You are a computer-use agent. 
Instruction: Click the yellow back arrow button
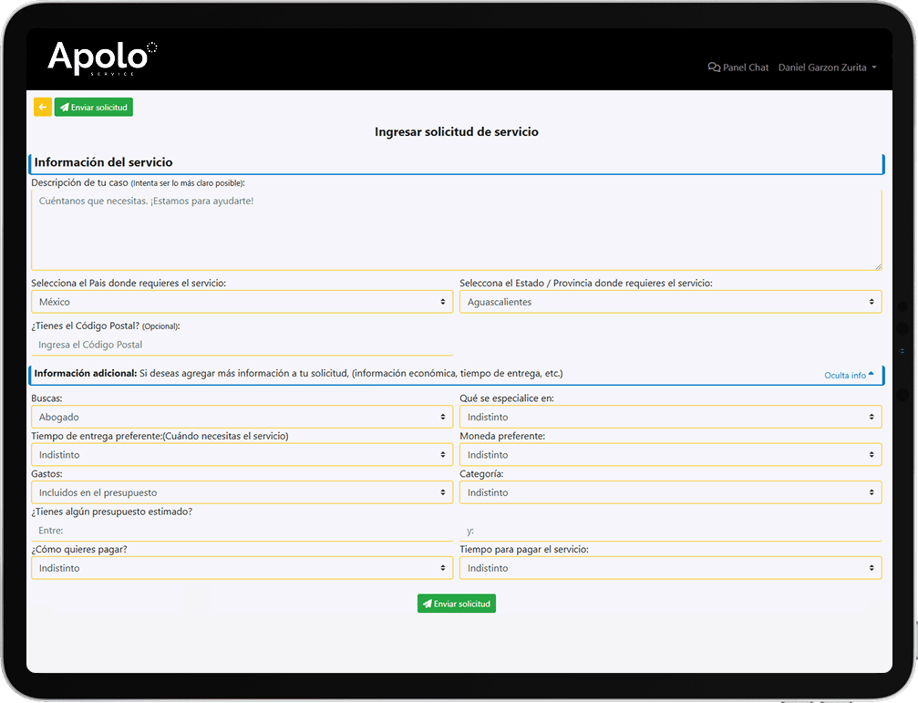[x=43, y=108]
